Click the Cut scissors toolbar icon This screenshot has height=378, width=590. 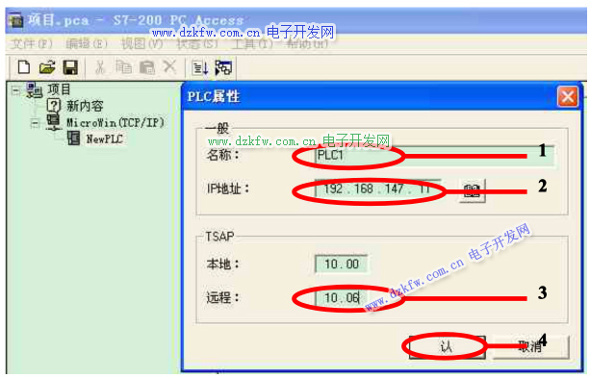100,67
